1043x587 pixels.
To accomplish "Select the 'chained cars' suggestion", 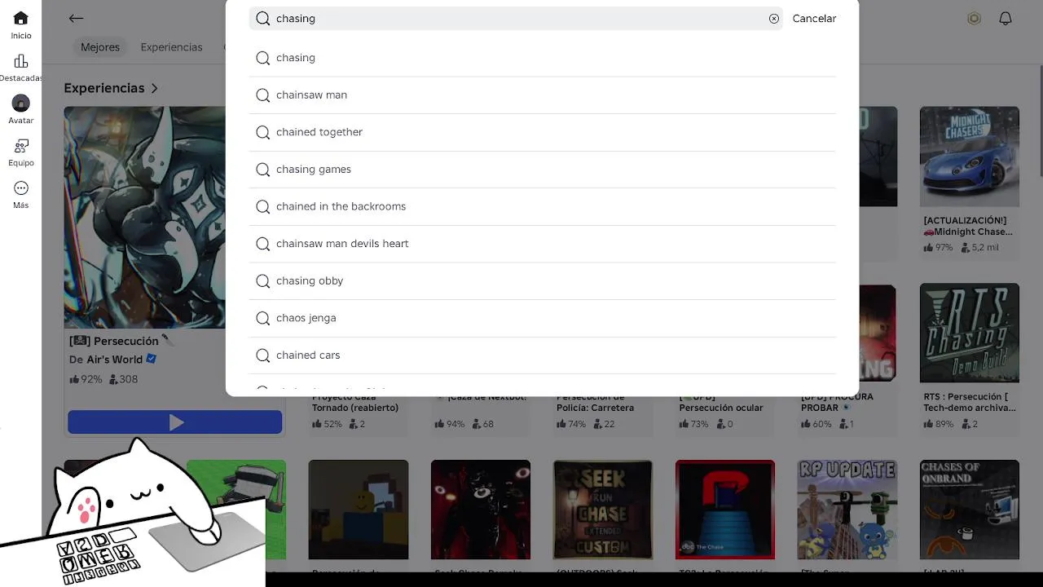I will click(543, 355).
